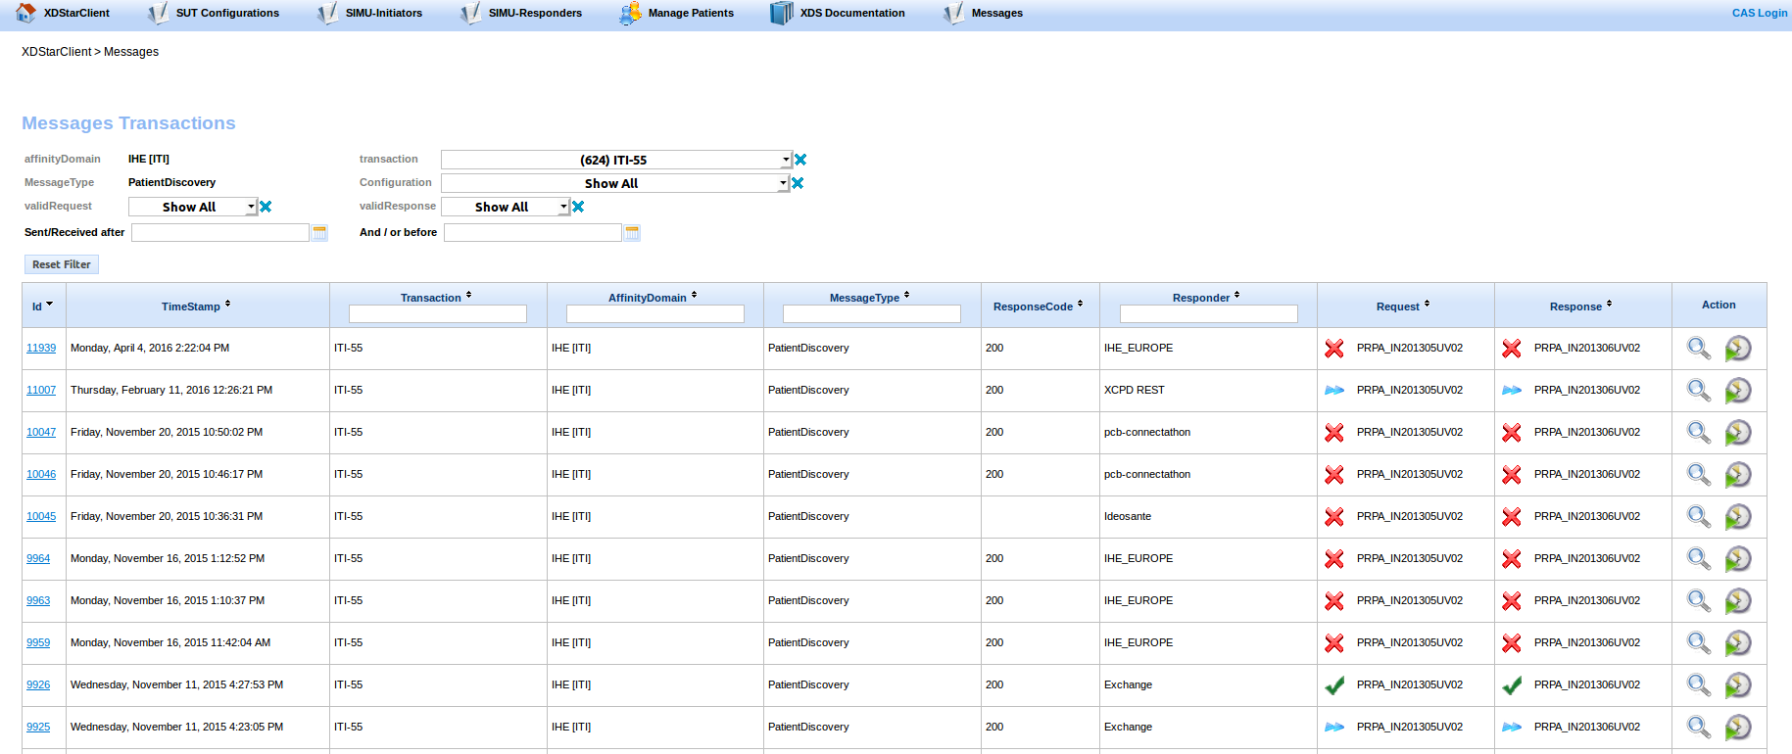
Task: Replay message 9959 with the play icon
Action: click(x=1738, y=643)
